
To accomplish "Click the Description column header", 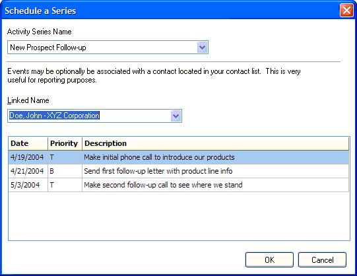I will point(215,143).
